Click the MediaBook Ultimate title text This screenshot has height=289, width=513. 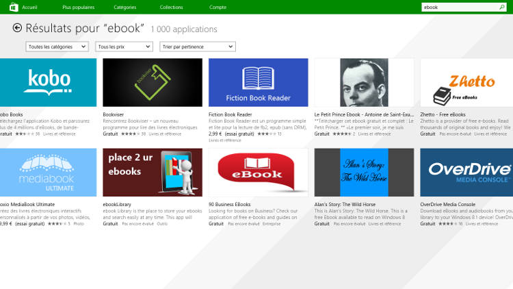[27, 204]
